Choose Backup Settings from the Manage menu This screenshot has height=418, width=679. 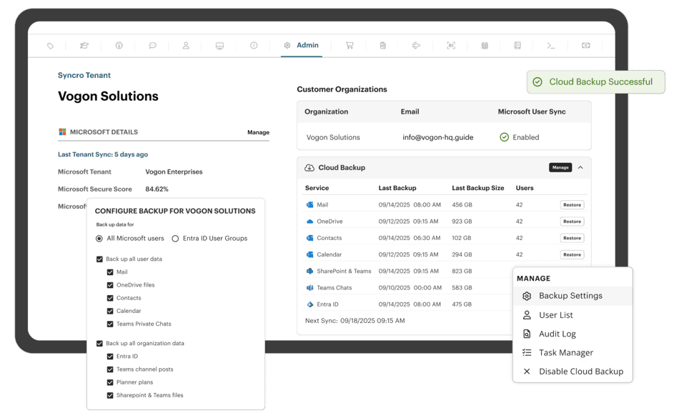(573, 296)
